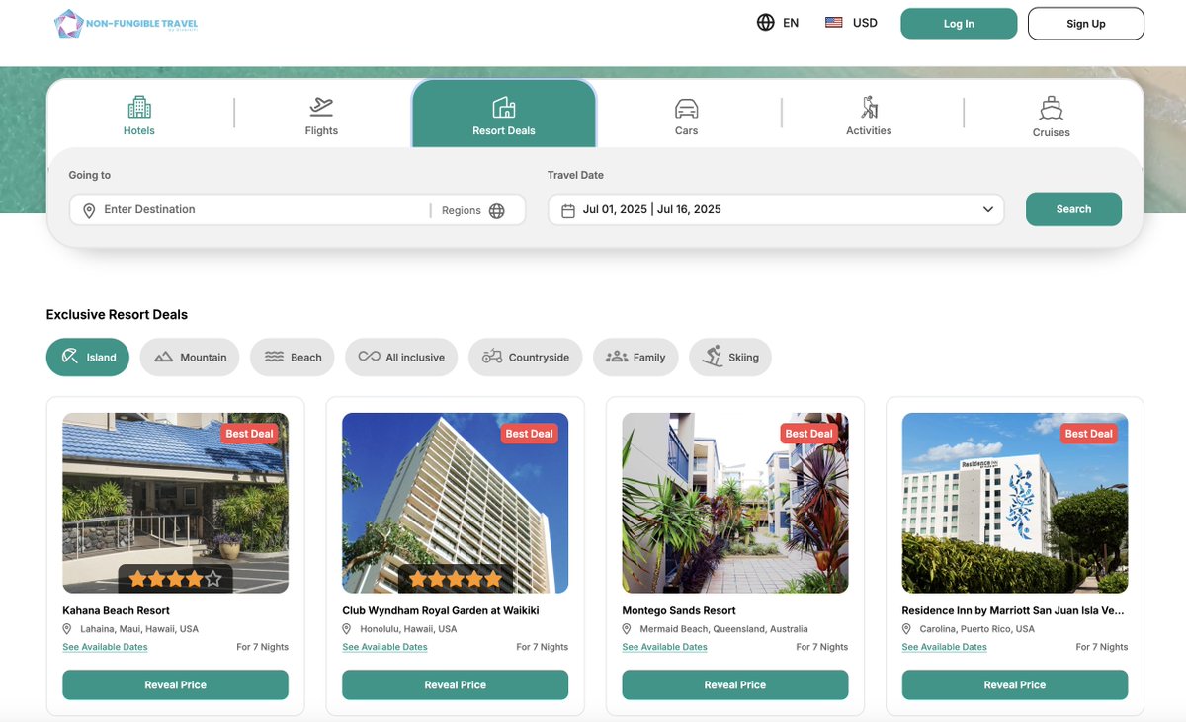The image size is (1186, 722).
Task: Click the Kahana Beach Resort title
Action: (116, 610)
